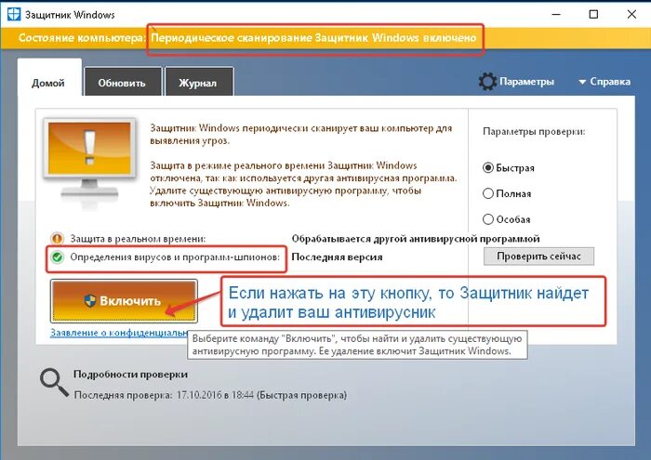This screenshot has width=651, height=460.
Task: Expand the Справка dropdown arrow
Action: pos(582,82)
